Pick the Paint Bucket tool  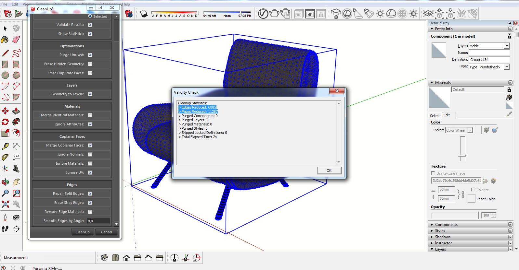pos(5,40)
